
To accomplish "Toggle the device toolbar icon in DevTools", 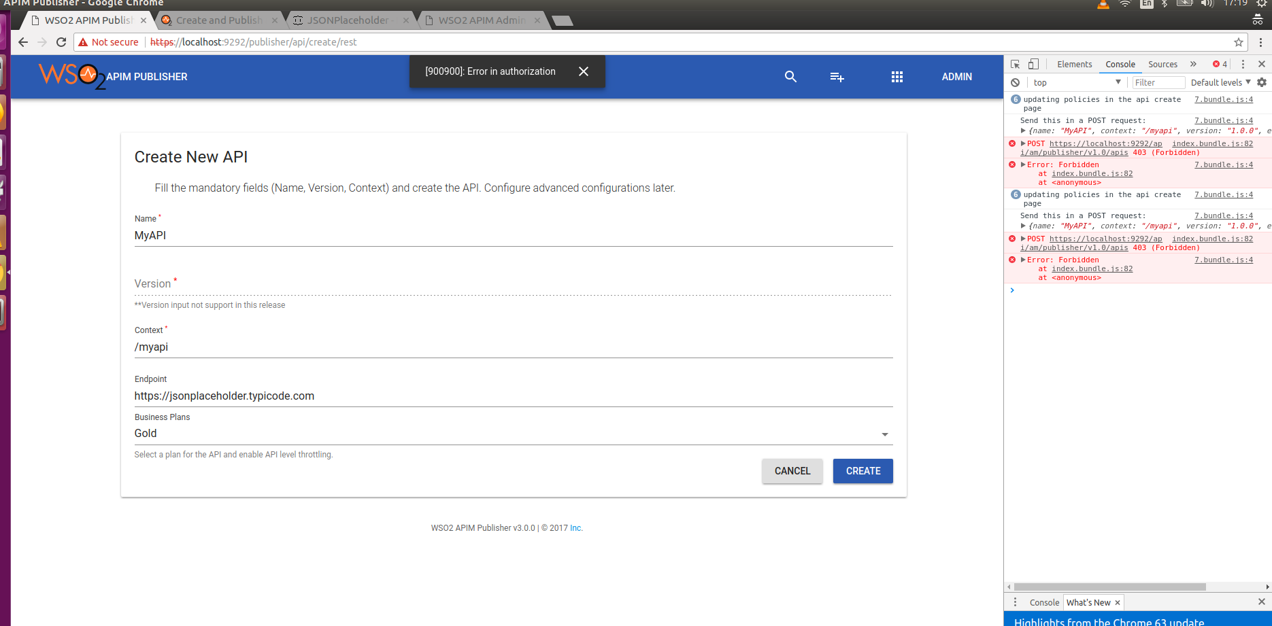I will click(x=1033, y=63).
